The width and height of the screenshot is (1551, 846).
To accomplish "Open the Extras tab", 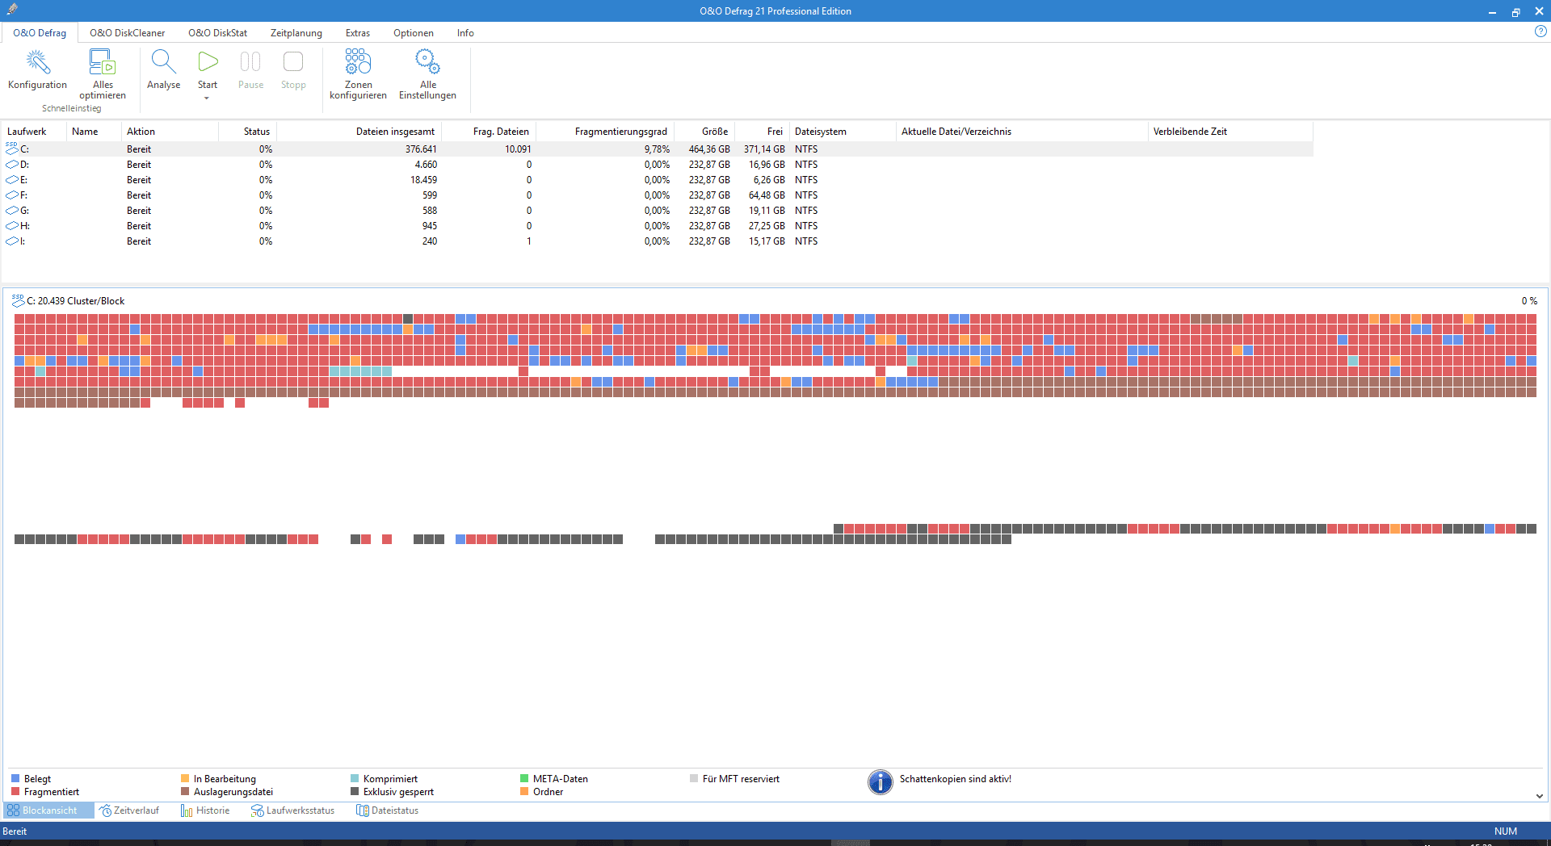I will (x=358, y=33).
